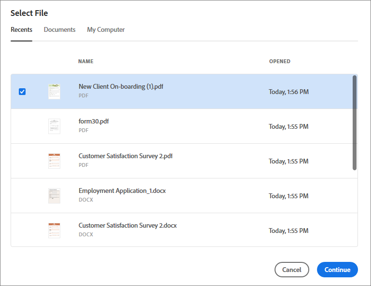Switch to the Documents tab

(x=59, y=30)
